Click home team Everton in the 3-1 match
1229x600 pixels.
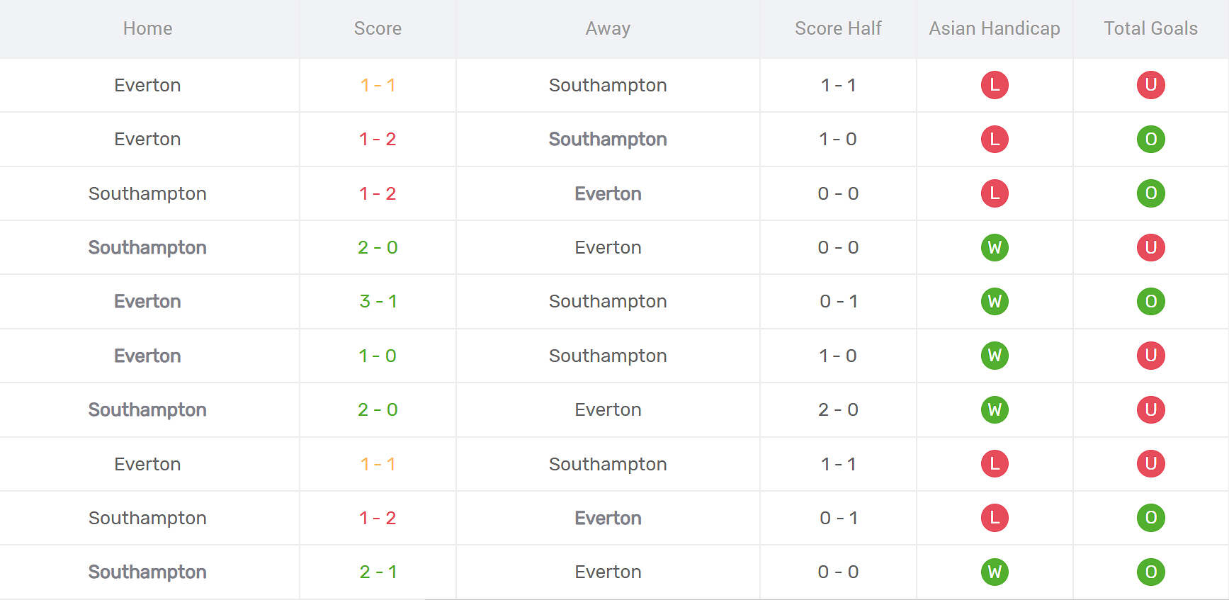(147, 301)
